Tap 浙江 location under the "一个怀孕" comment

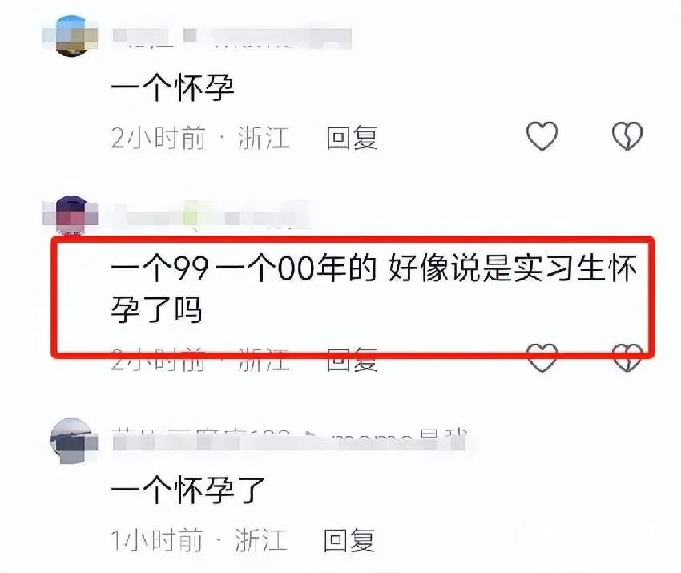(264, 138)
